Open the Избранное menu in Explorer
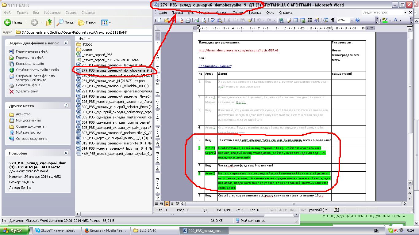The image size is (419, 235). tap(52, 13)
